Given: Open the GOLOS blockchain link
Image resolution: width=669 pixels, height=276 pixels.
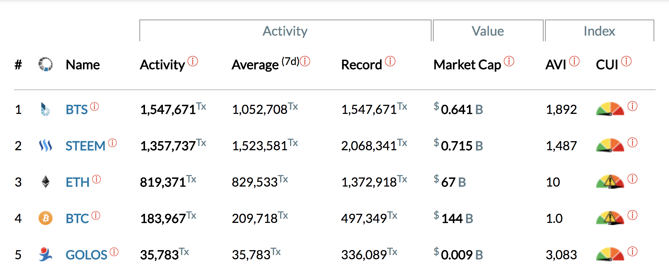Looking at the screenshot, I should tap(87, 255).
